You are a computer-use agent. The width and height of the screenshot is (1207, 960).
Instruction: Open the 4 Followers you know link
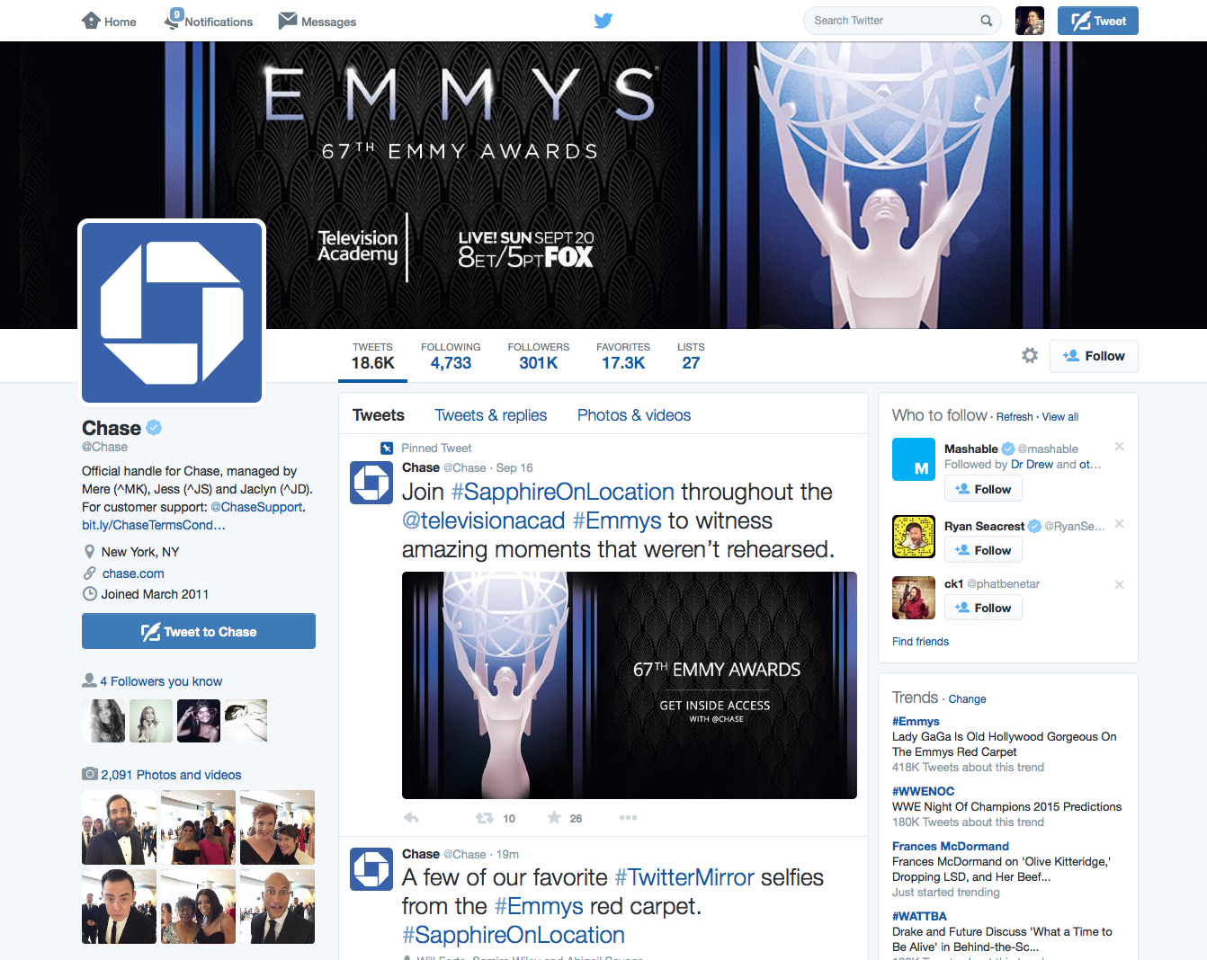tap(161, 681)
